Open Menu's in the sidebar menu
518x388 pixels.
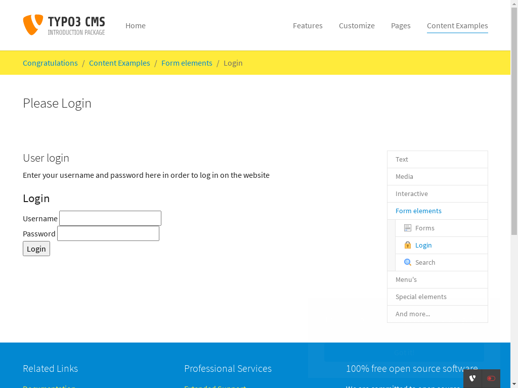click(x=438, y=279)
